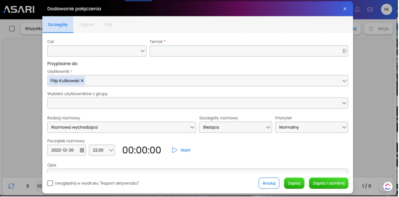Viewport: 399px width, 197px height.
Task: Click the 2022-12-20 date field
Action: tap(66, 150)
